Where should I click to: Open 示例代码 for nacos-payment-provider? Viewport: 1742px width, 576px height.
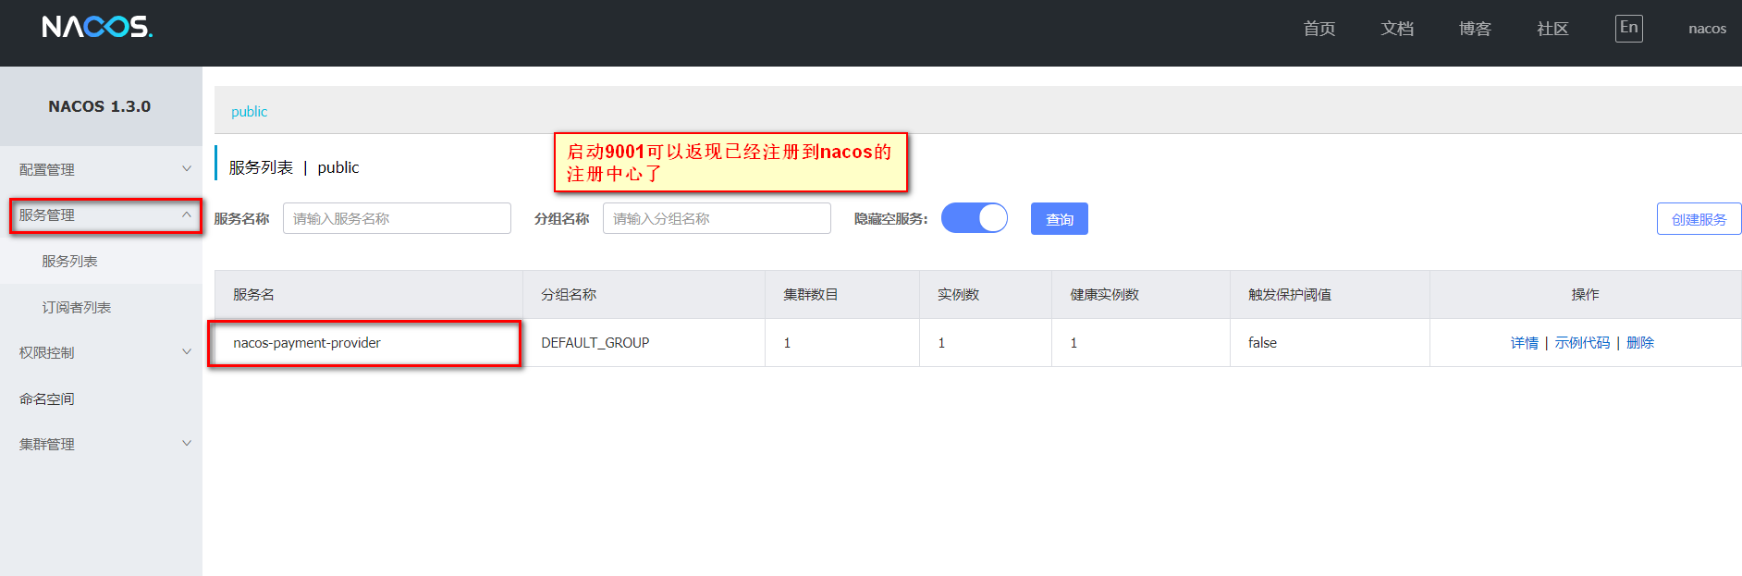(x=1582, y=343)
